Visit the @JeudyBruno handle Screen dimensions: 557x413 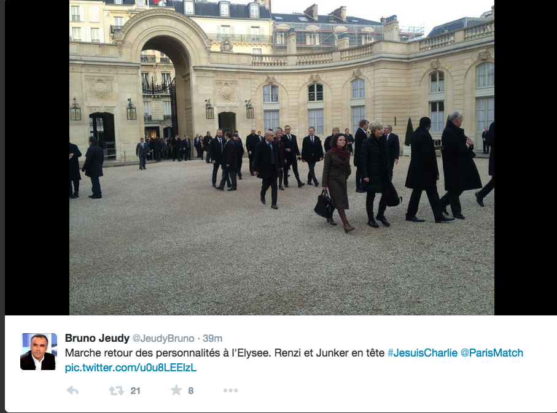coord(163,338)
